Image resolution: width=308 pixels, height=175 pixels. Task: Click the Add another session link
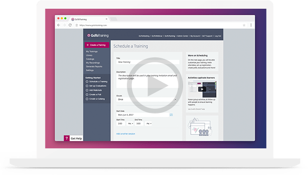click(125, 134)
